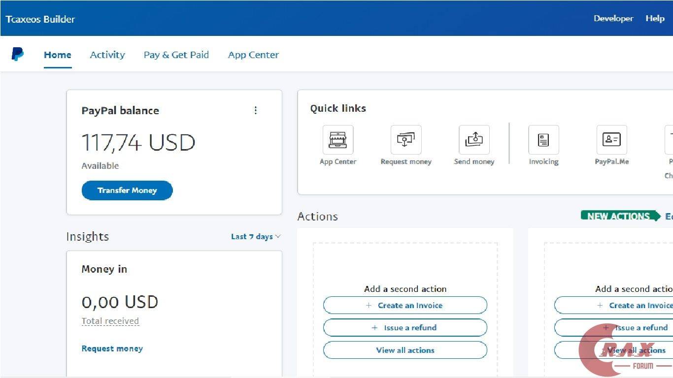673x378 pixels.
Task: Open the Help link in header
Action: [x=655, y=18]
